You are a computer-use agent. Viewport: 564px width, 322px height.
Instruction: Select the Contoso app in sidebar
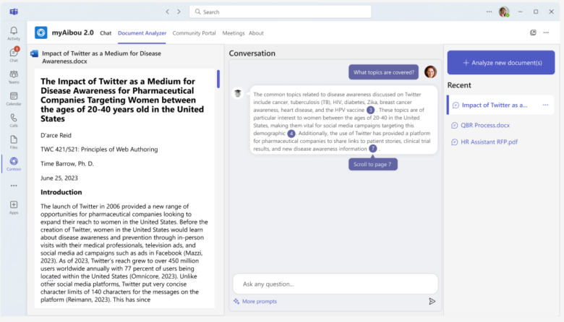(x=14, y=164)
